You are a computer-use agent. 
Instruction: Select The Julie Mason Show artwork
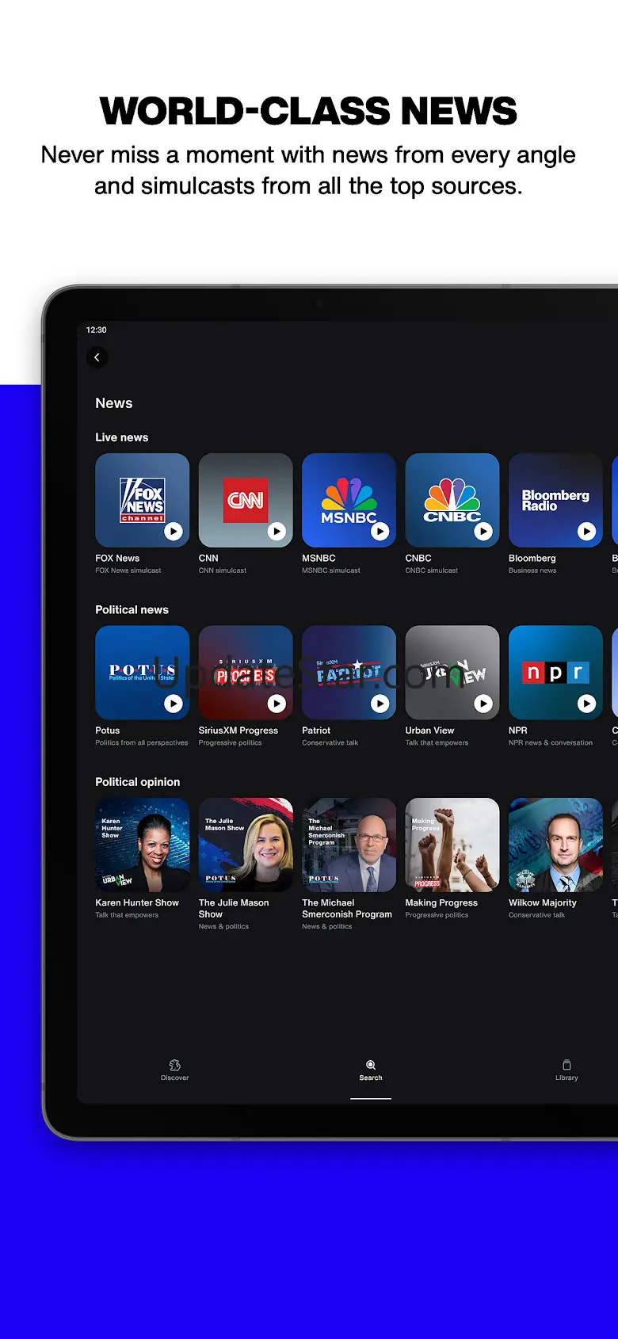coord(246,845)
